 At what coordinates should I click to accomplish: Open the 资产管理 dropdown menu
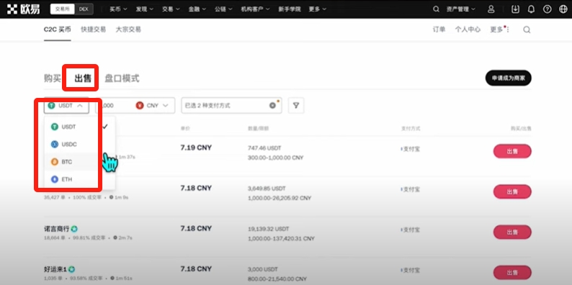coord(461,9)
